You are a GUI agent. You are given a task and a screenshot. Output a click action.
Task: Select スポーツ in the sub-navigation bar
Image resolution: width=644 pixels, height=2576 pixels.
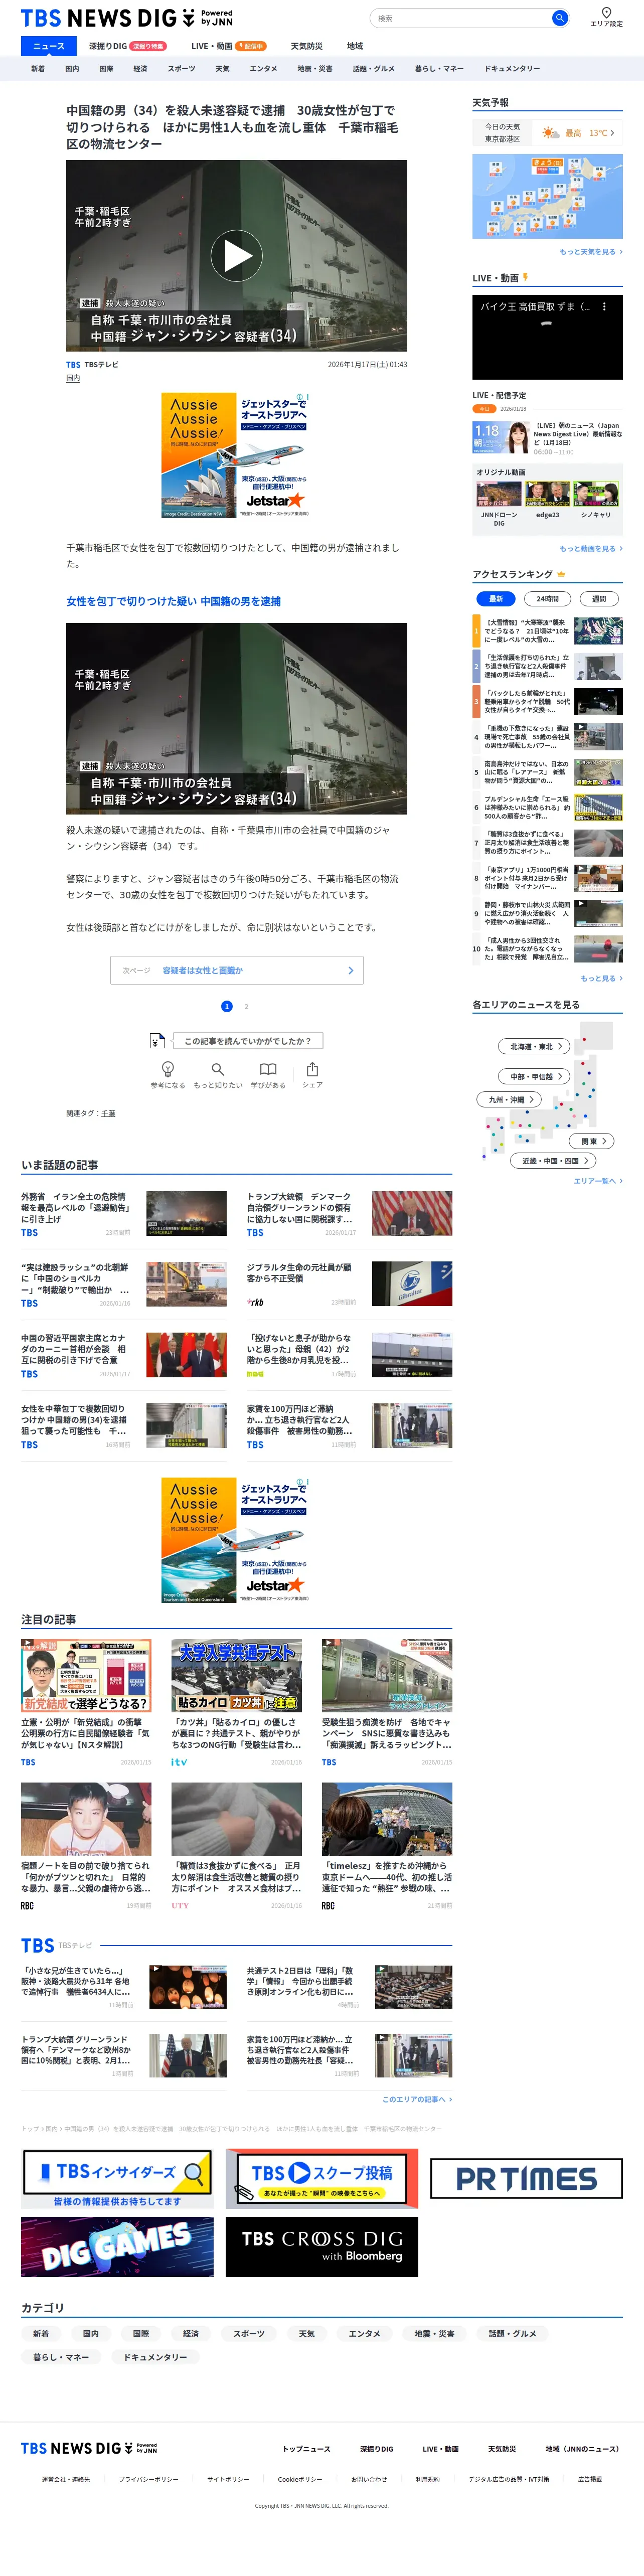(182, 69)
